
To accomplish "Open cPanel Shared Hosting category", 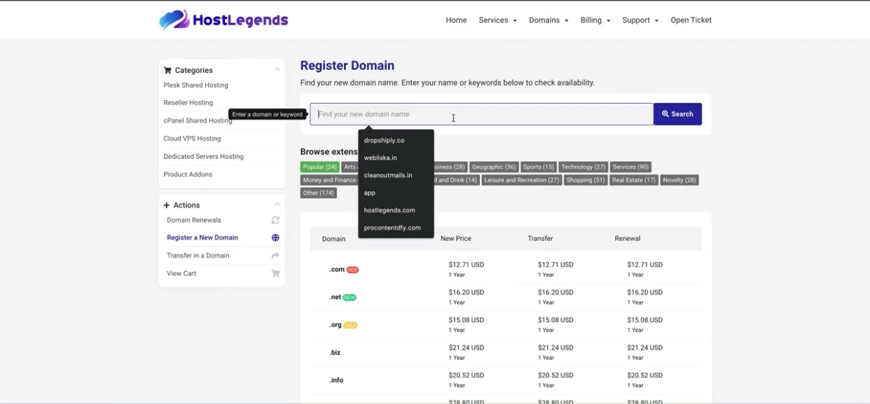I will pyautogui.click(x=198, y=120).
